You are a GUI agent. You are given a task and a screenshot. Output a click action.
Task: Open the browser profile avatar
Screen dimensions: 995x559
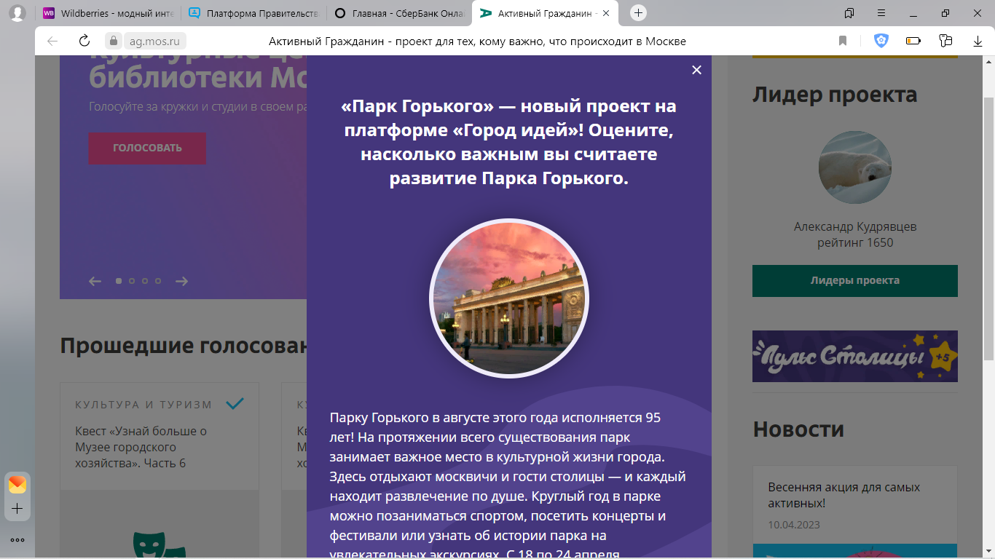click(17, 13)
